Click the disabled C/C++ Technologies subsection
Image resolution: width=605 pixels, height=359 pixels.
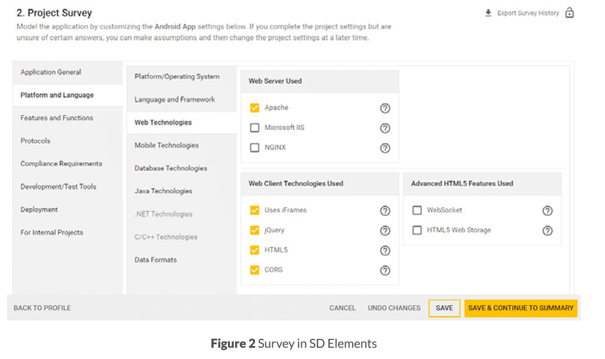click(x=182, y=237)
